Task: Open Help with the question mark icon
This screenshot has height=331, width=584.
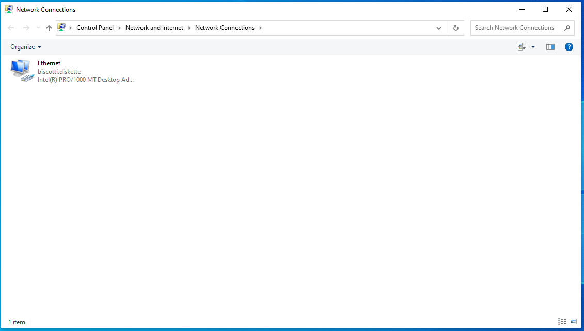Action: coord(569,47)
